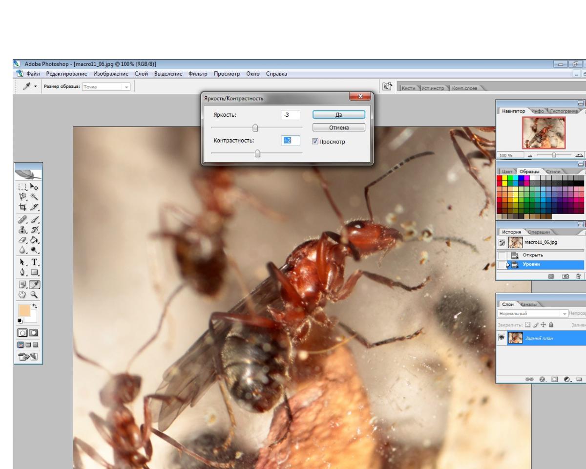The height and width of the screenshot is (469, 586).
Task: Create new adjustment layer icon
Action: (x=566, y=379)
